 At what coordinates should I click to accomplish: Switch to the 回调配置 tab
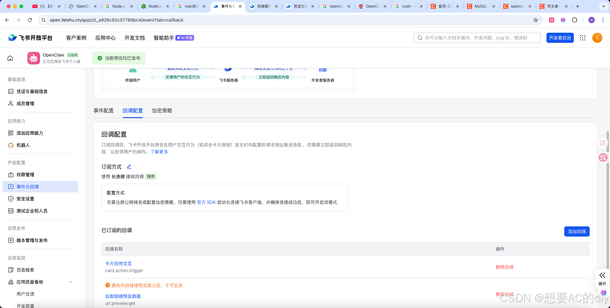click(133, 110)
